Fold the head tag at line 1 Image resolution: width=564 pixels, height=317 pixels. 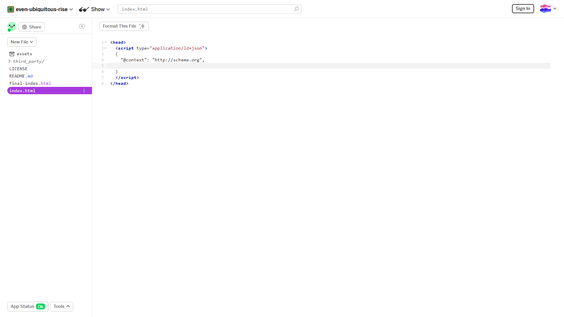tap(105, 42)
